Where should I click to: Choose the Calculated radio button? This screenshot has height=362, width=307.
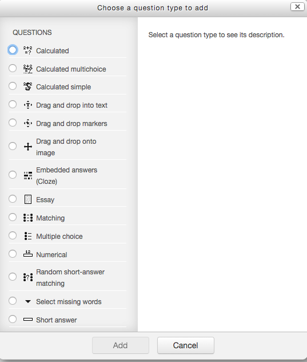click(x=13, y=50)
